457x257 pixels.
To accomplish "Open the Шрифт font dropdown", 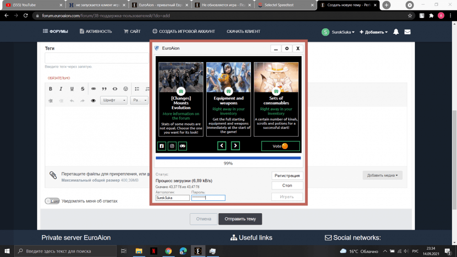I will 113,100.
